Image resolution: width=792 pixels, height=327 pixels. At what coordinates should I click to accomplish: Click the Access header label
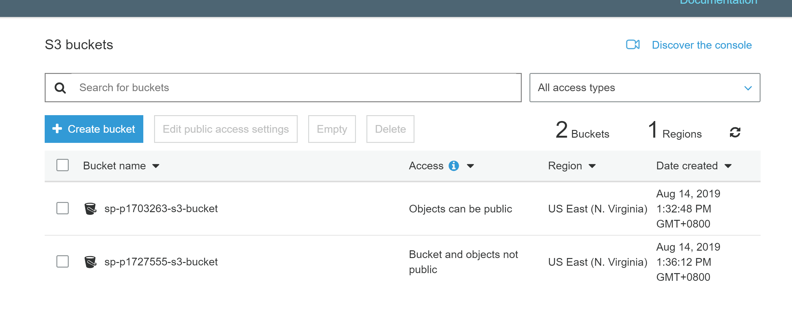point(426,166)
